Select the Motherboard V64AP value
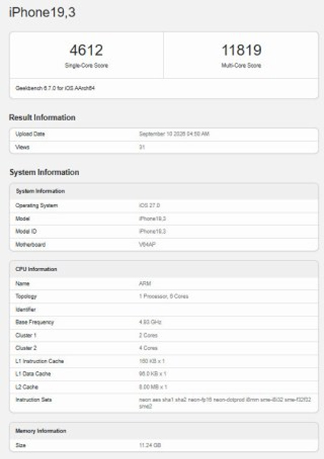324x459 pixels. tap(147, 245)
